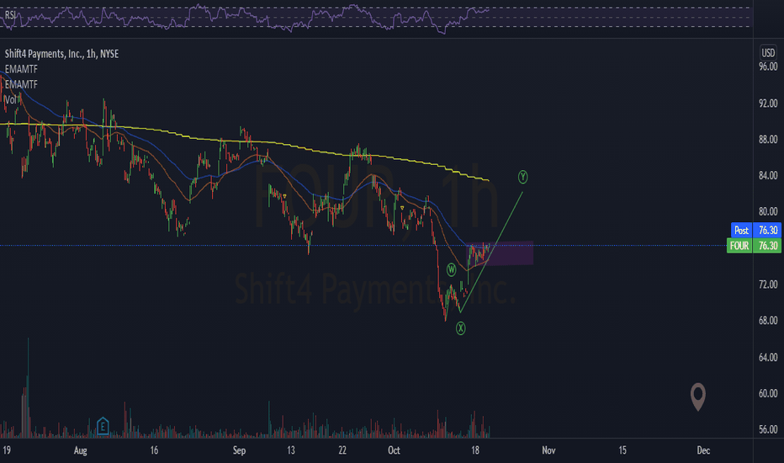This screenshot has width=784, height=463.
Task: Click the Vol indicator label
Action: (x=10, y=100)
